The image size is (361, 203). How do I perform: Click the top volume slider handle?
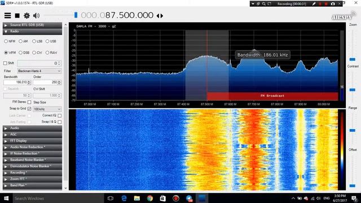click(76, 15)
